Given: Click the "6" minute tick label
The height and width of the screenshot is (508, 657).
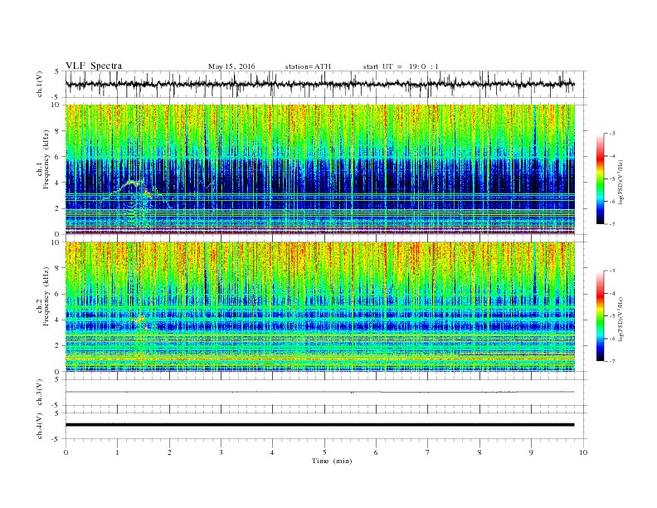Looking at the screenshot, I should [376, 452].
